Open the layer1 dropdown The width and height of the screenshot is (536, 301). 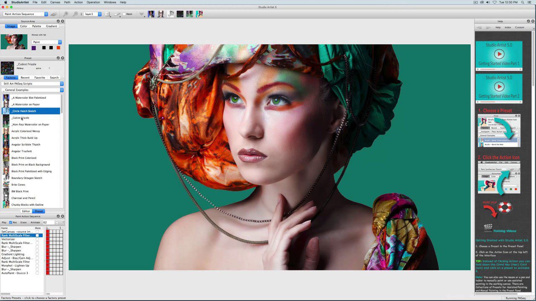(x=93, y=14)
